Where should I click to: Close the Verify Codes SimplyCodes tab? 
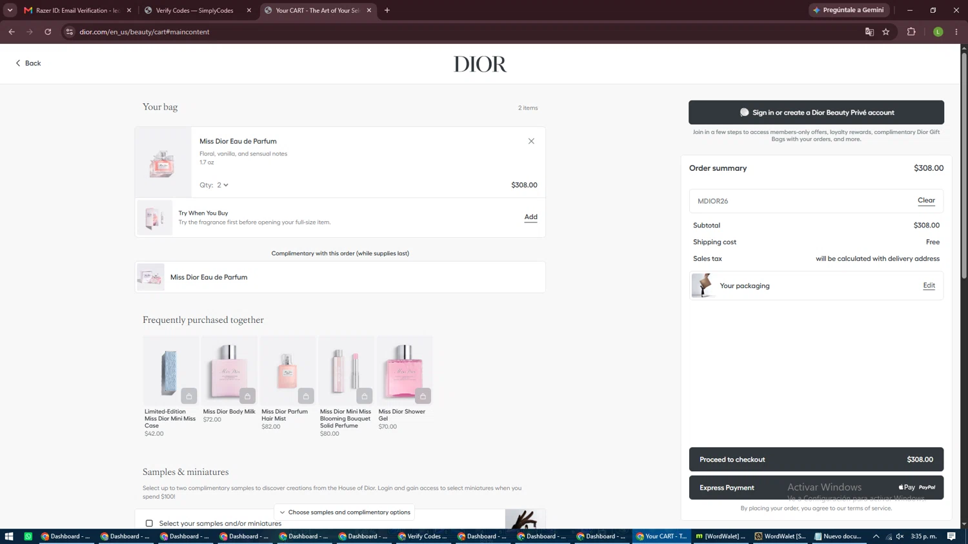click(x=249, y=10)
